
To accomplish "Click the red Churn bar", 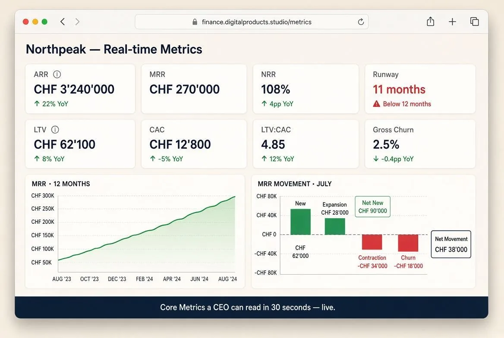I will 408,243.
